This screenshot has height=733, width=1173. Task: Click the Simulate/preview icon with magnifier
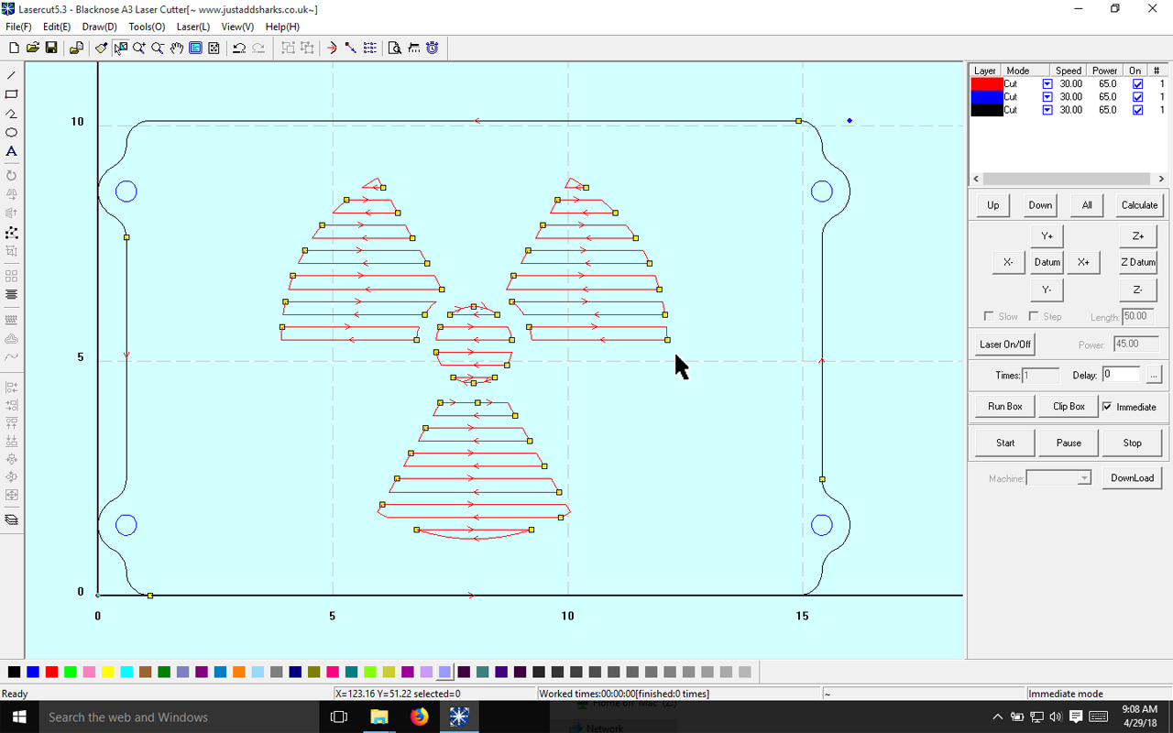coord(394,48)
